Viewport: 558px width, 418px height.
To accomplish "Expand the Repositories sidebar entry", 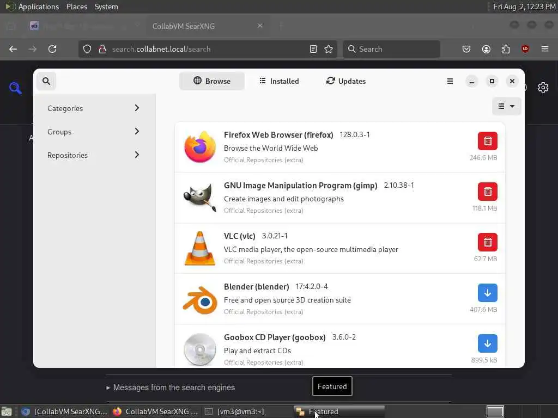I will [x=94, y=155].
